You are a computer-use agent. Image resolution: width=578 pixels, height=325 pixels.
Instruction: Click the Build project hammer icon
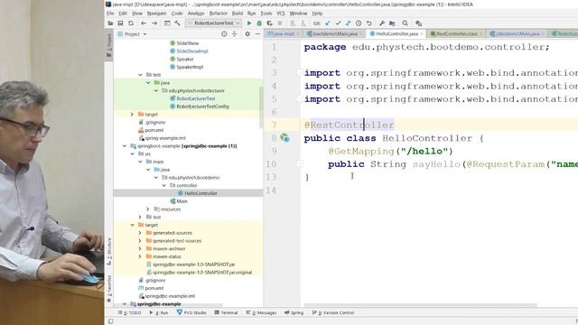[x=177, y=23]
